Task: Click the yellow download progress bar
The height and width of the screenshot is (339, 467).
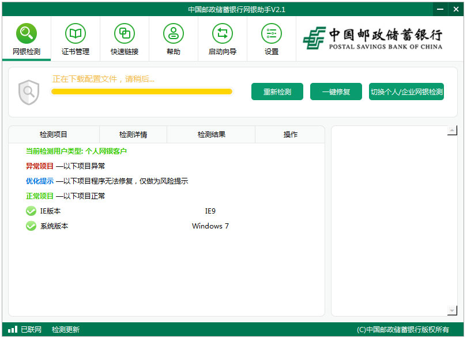Action: [142, 92]
